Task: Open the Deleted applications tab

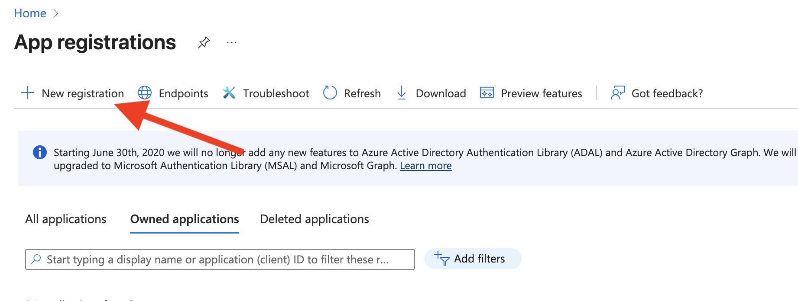Action: (315, 219)
